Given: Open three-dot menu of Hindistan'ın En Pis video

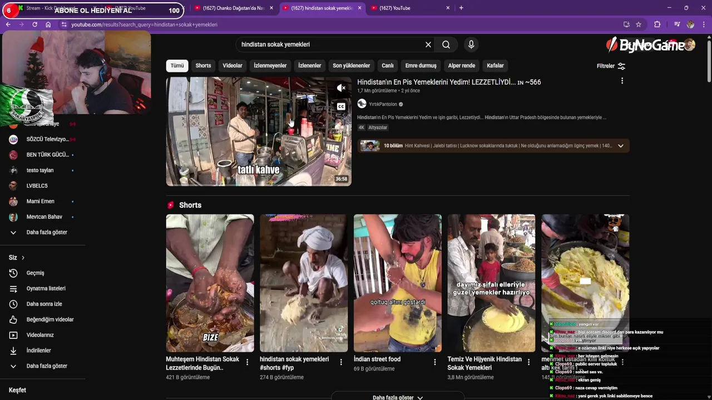Looking at the screenshot, I should [x=622, y=81].
